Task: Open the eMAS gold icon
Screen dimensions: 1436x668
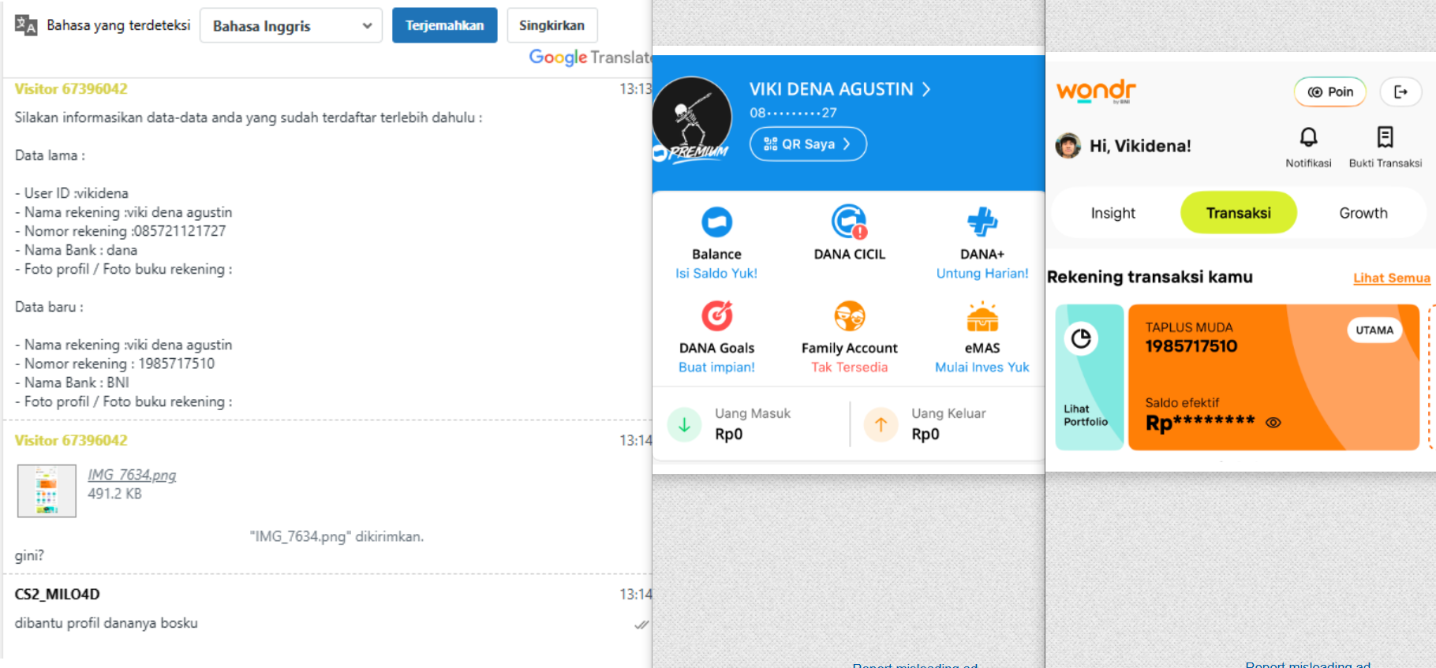Action: click(x=982, y=315)
